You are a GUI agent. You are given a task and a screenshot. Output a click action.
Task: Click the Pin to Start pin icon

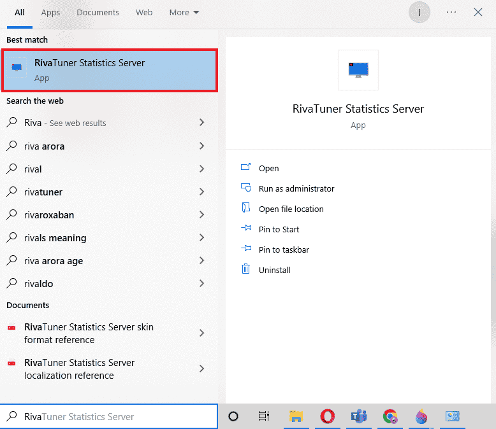pos(246,228)
